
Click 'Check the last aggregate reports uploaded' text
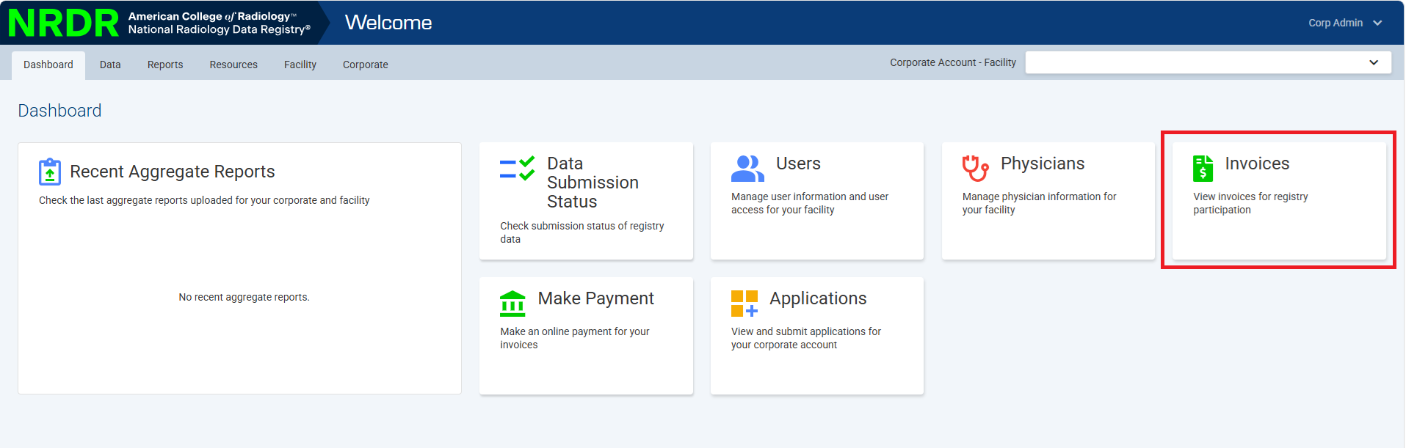click(x=204, y=200)
